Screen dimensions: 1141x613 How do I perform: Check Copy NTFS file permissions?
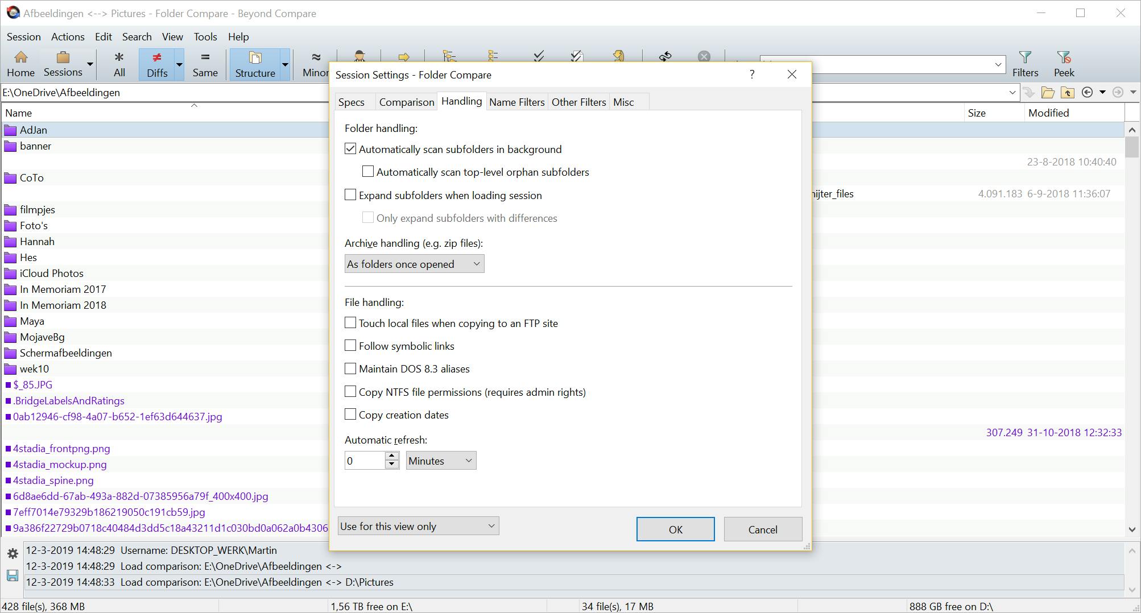click(x=350, y=392)
